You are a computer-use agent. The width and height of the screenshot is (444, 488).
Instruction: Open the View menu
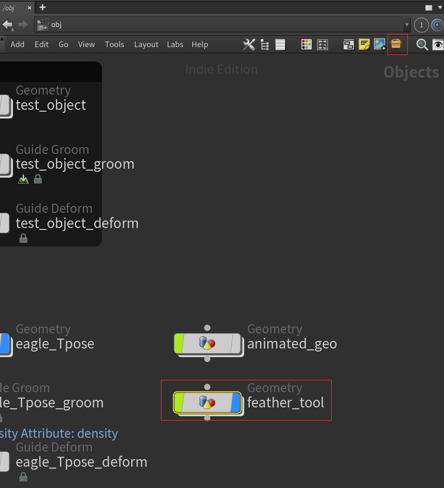pyautogui.click(x=86, y=44)
